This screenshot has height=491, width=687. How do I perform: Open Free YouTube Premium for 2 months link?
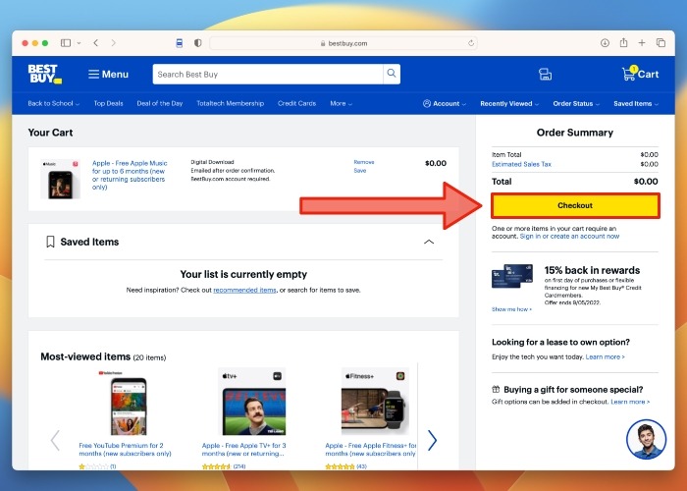click(x=125, y=450)
